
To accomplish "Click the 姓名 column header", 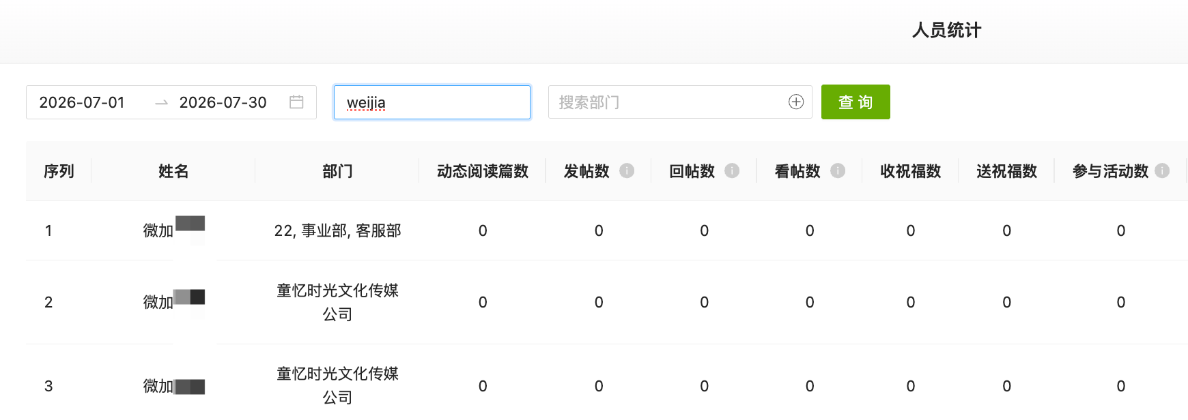I will (173, 171).
